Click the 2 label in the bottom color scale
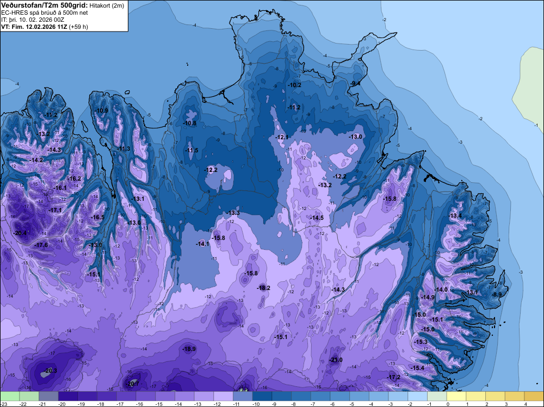544x407 pixels. coord(487,404)
